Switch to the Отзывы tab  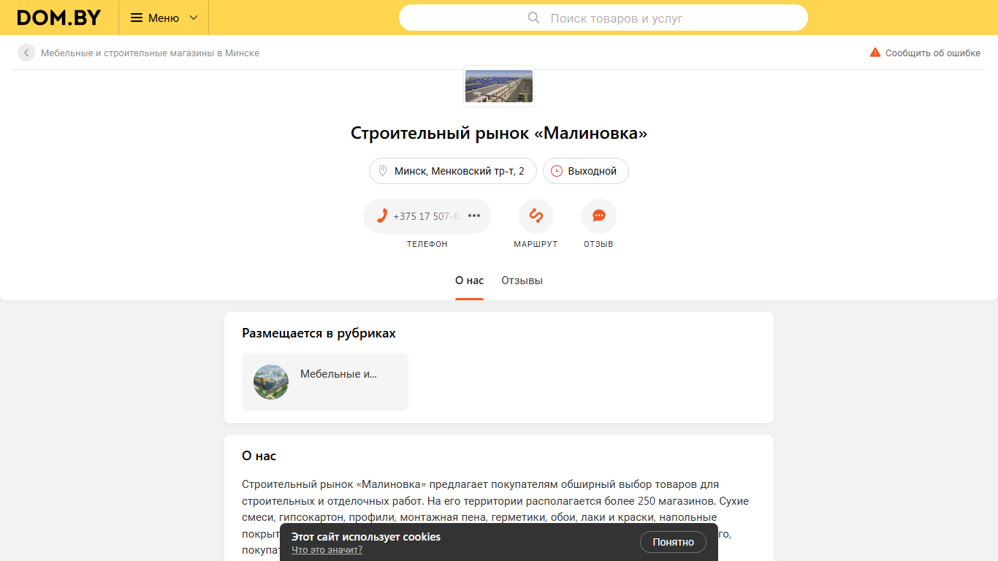pos(522,280)
